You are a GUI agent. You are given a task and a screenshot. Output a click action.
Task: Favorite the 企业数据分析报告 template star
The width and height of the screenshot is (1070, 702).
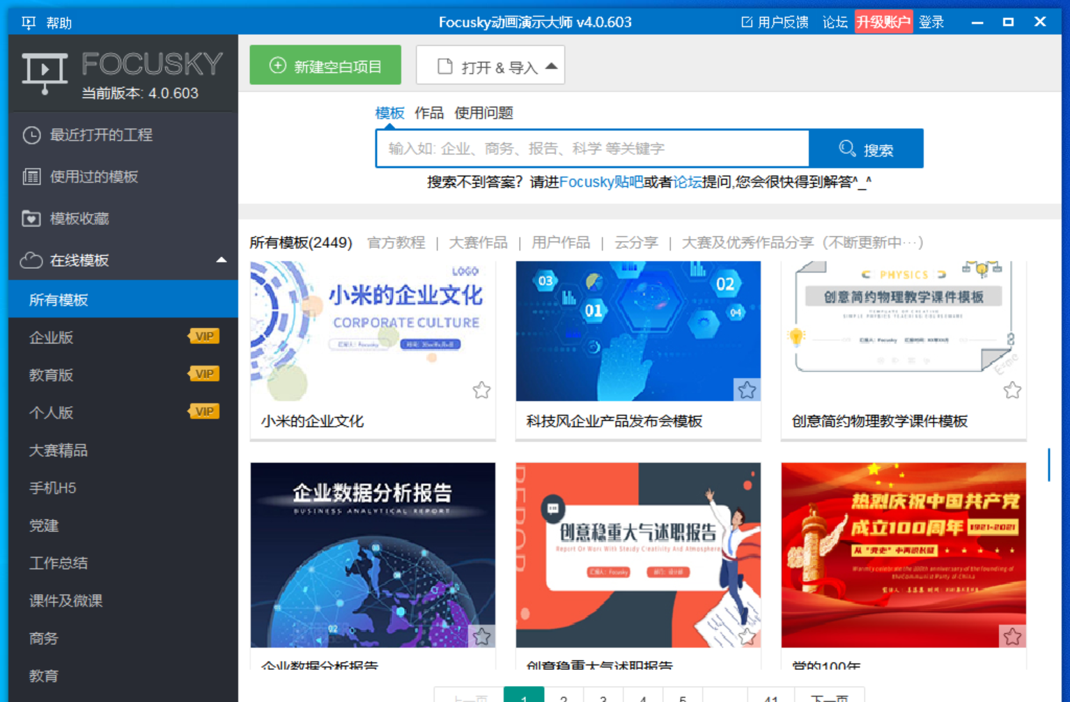tap(481, 636)
